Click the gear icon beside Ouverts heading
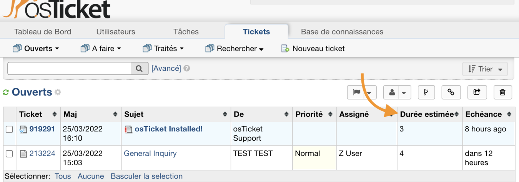Viewport: 519px width, 182px height. tap(58, 92)
